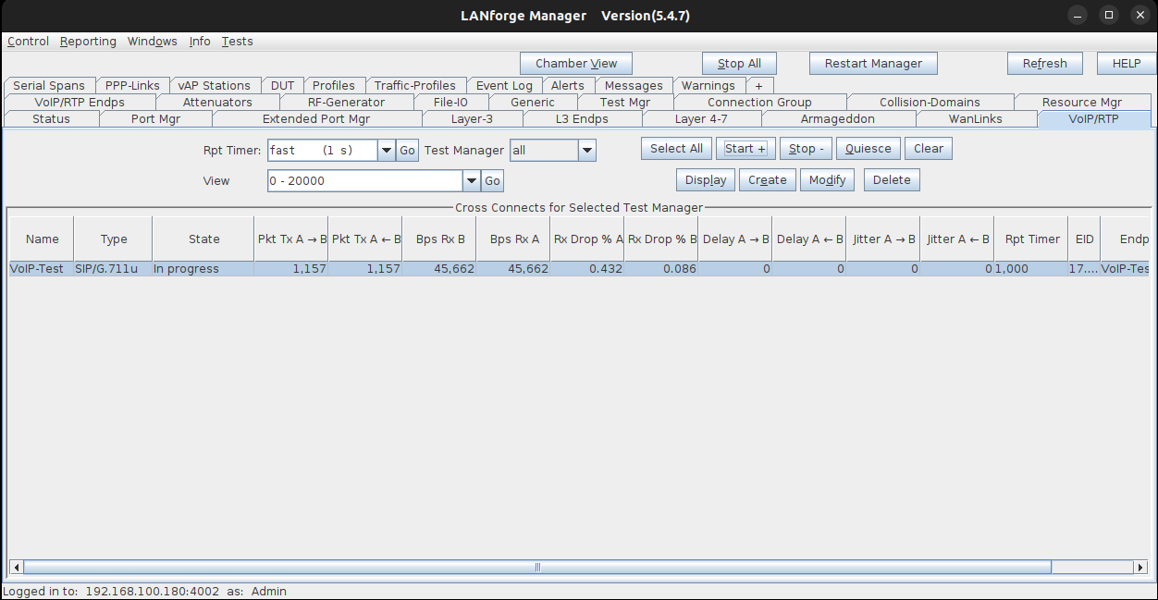The height and width of the screenshot is (600, 1158).
Task: Click the HELP button
Action: click(x=1126, y=64)
